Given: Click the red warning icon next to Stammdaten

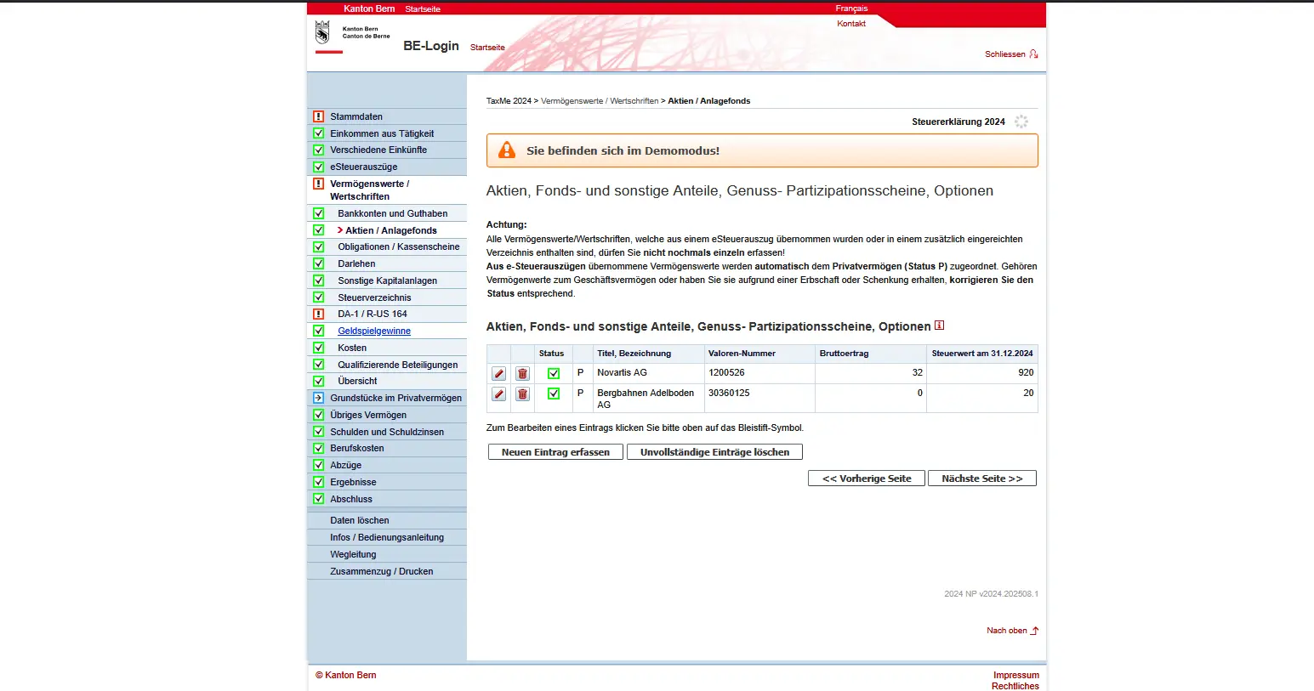Looking at the screenshot, I should point(318,116).
